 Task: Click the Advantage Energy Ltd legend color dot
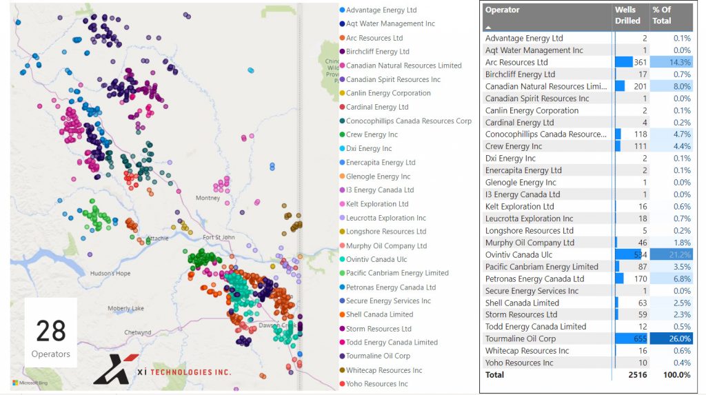342,10
